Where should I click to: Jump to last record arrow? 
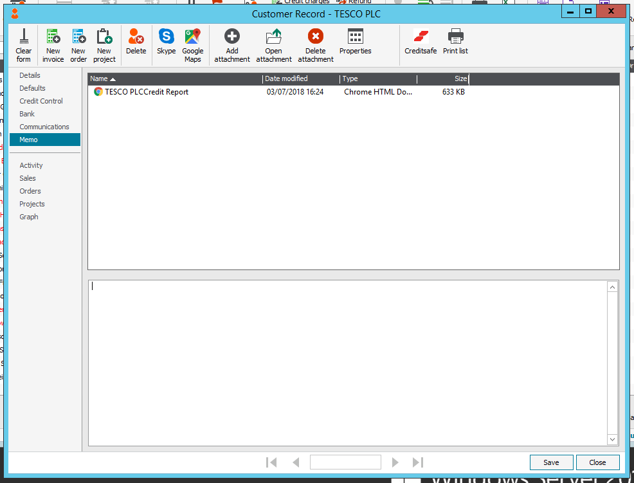click(418, 462)
